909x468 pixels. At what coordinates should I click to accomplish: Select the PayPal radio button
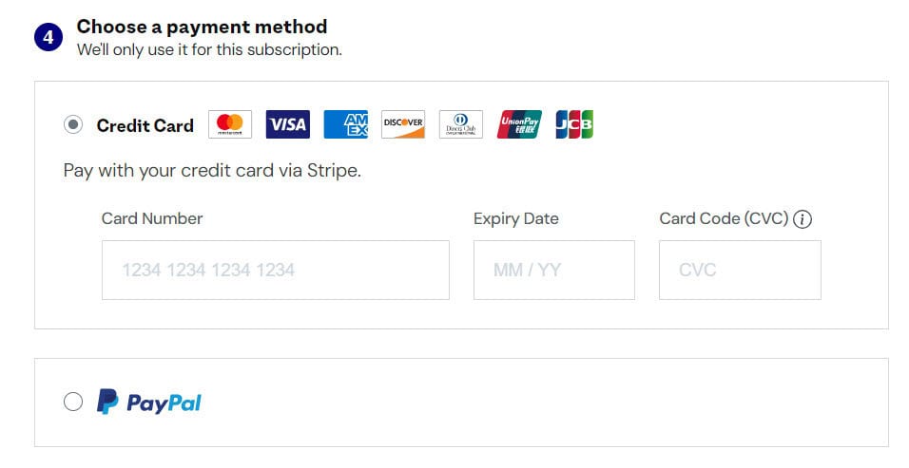[73, 402]
